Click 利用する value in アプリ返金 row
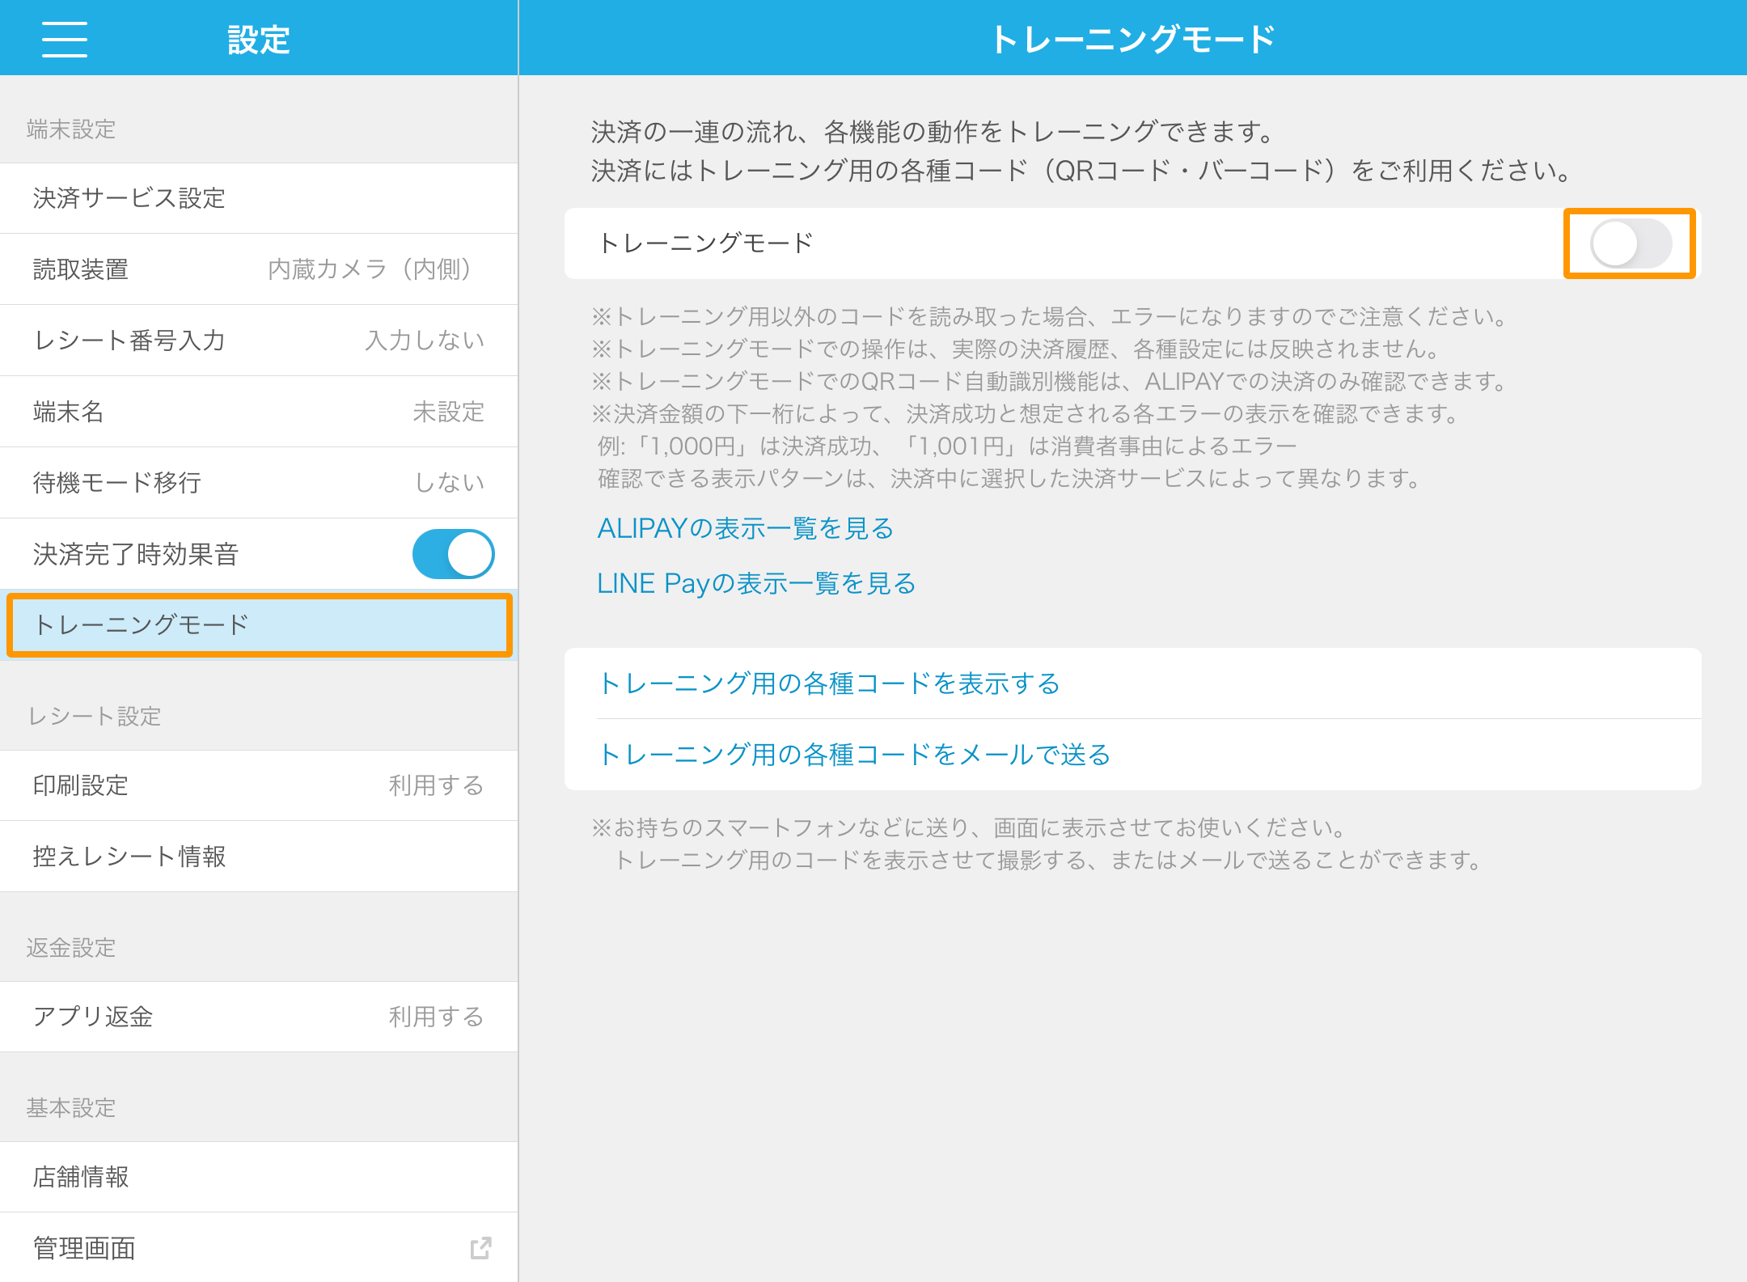The height and width of the screenshot is (1282, 1747). 437,1017
